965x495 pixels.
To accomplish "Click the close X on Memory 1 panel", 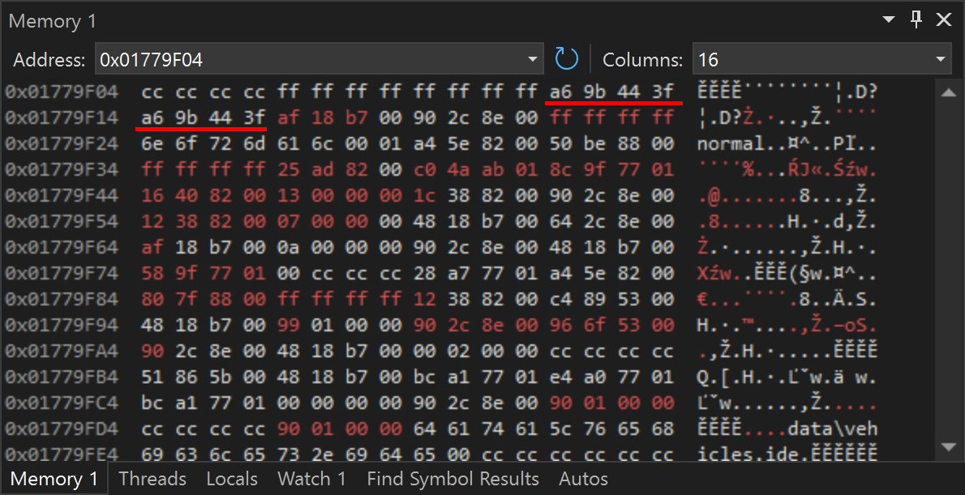I will 943,19.
